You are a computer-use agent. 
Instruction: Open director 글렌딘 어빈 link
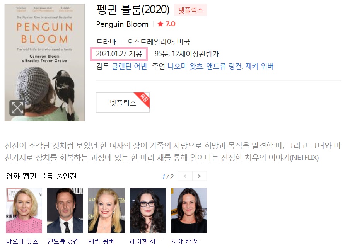tap(129, 66)
